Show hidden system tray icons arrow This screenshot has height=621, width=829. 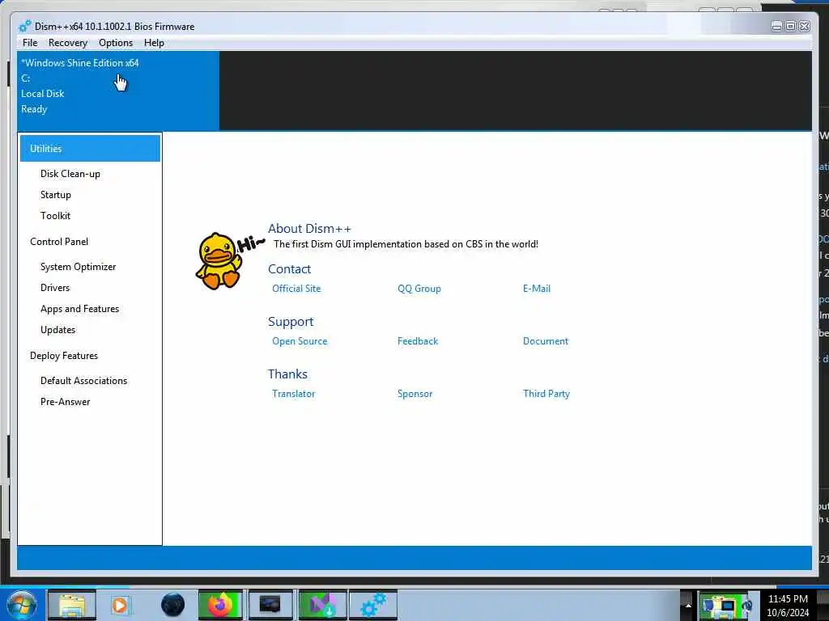[x=688, y=606]
